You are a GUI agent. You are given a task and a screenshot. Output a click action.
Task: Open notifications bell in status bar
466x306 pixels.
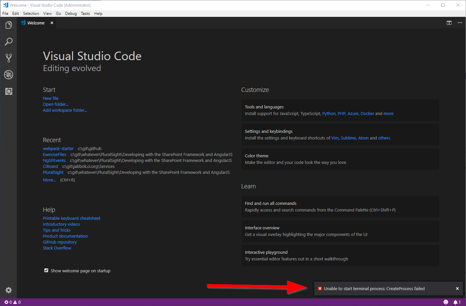coord(457,302)
